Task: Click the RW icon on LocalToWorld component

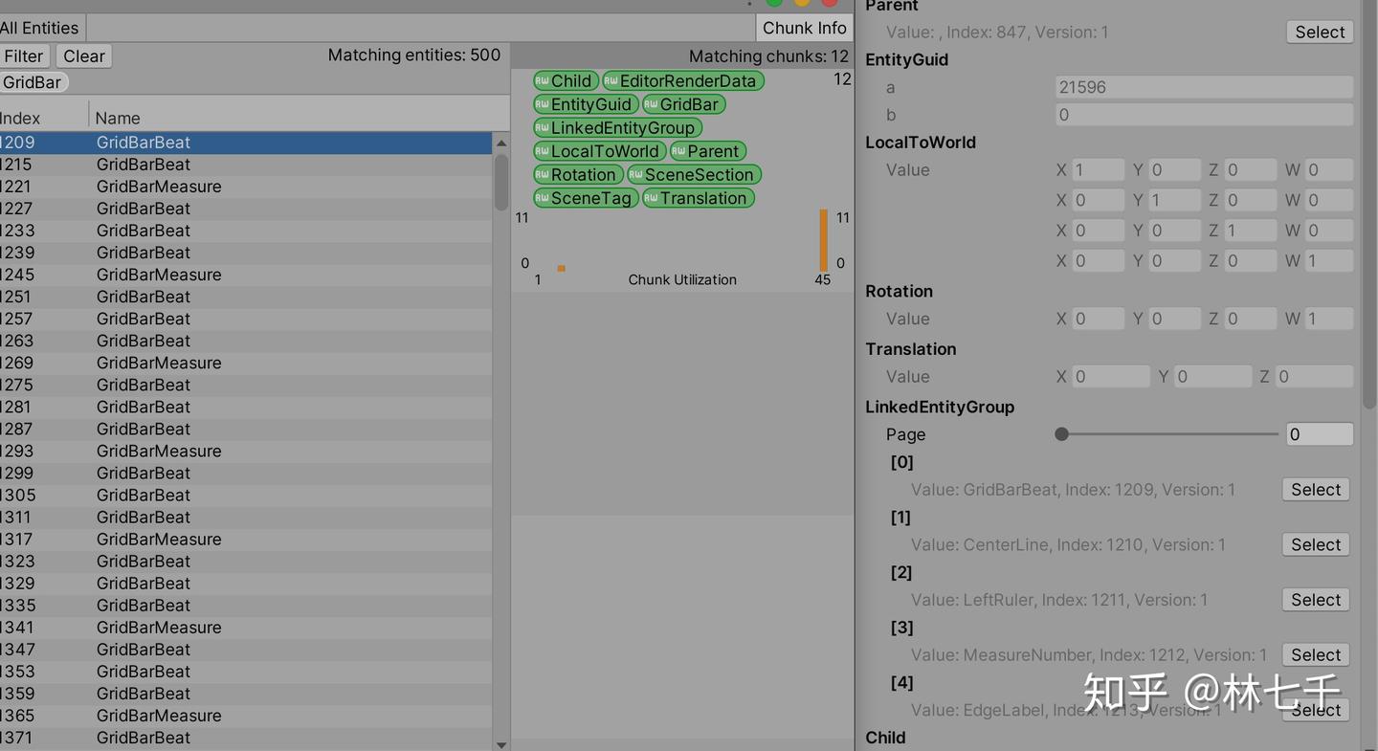Action: [x=545, y=151]
